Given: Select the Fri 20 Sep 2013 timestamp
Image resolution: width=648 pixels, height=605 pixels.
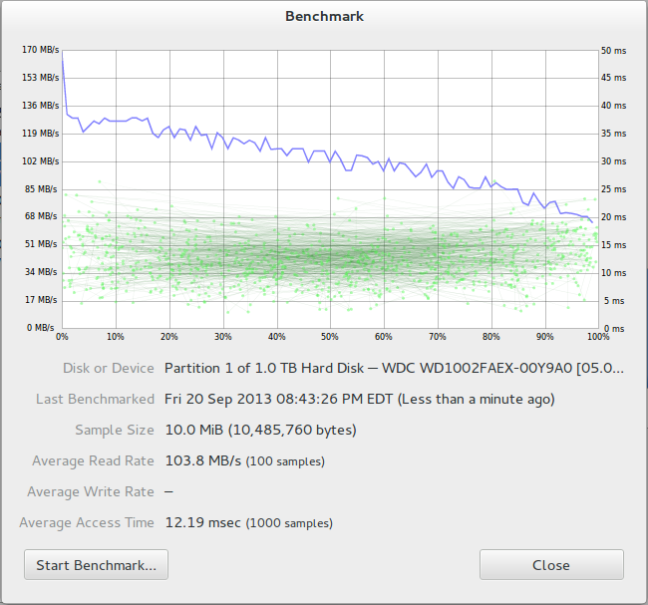Looking at the screenshot, I should pos(360,399).
